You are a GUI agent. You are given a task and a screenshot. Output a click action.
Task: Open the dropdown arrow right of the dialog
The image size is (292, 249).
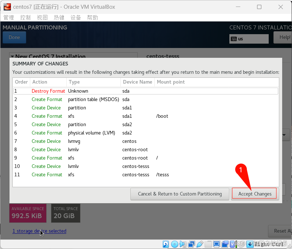click(x=284, y=135)
